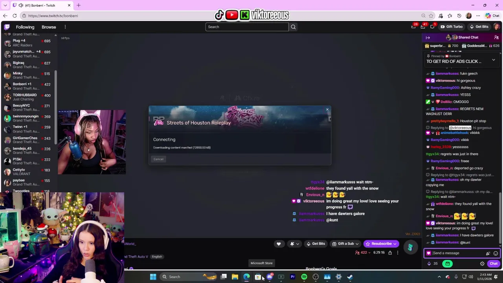
Task: Close the Bonberri - Twitch browser tab
Action: pos(69,5)
